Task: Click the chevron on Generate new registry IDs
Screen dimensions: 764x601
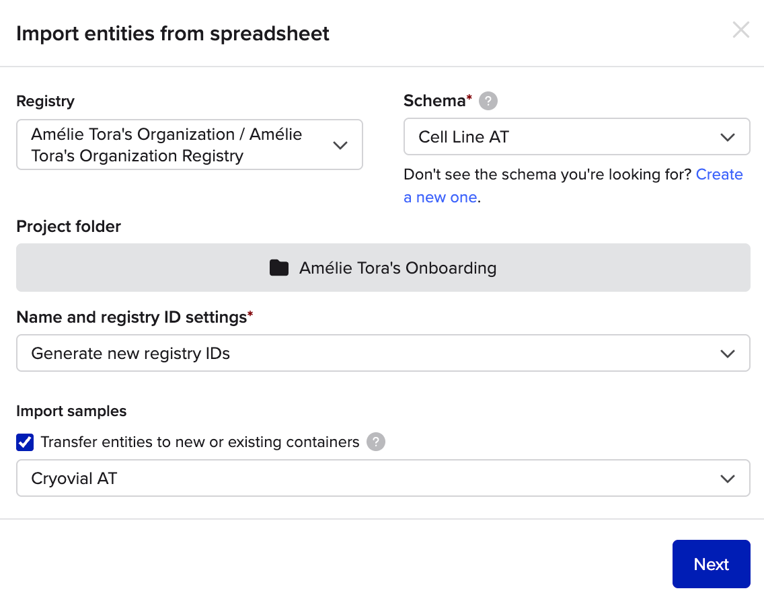Action: [727, 354]
